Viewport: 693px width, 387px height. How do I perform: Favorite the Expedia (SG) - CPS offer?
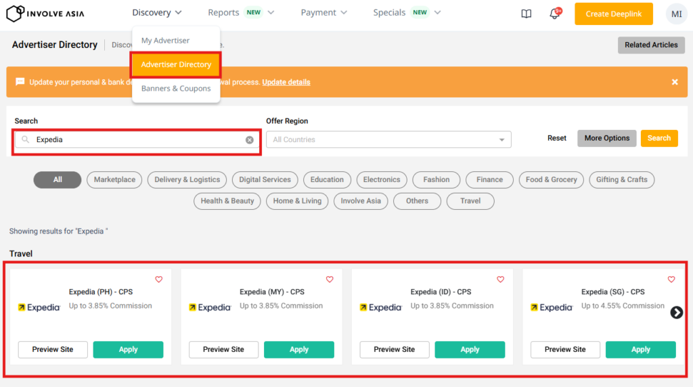(x=671, y=279)
